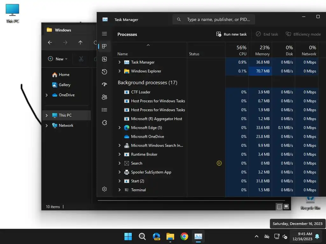
Task: Expand the Terminal process row
Action: click(120, 190)
